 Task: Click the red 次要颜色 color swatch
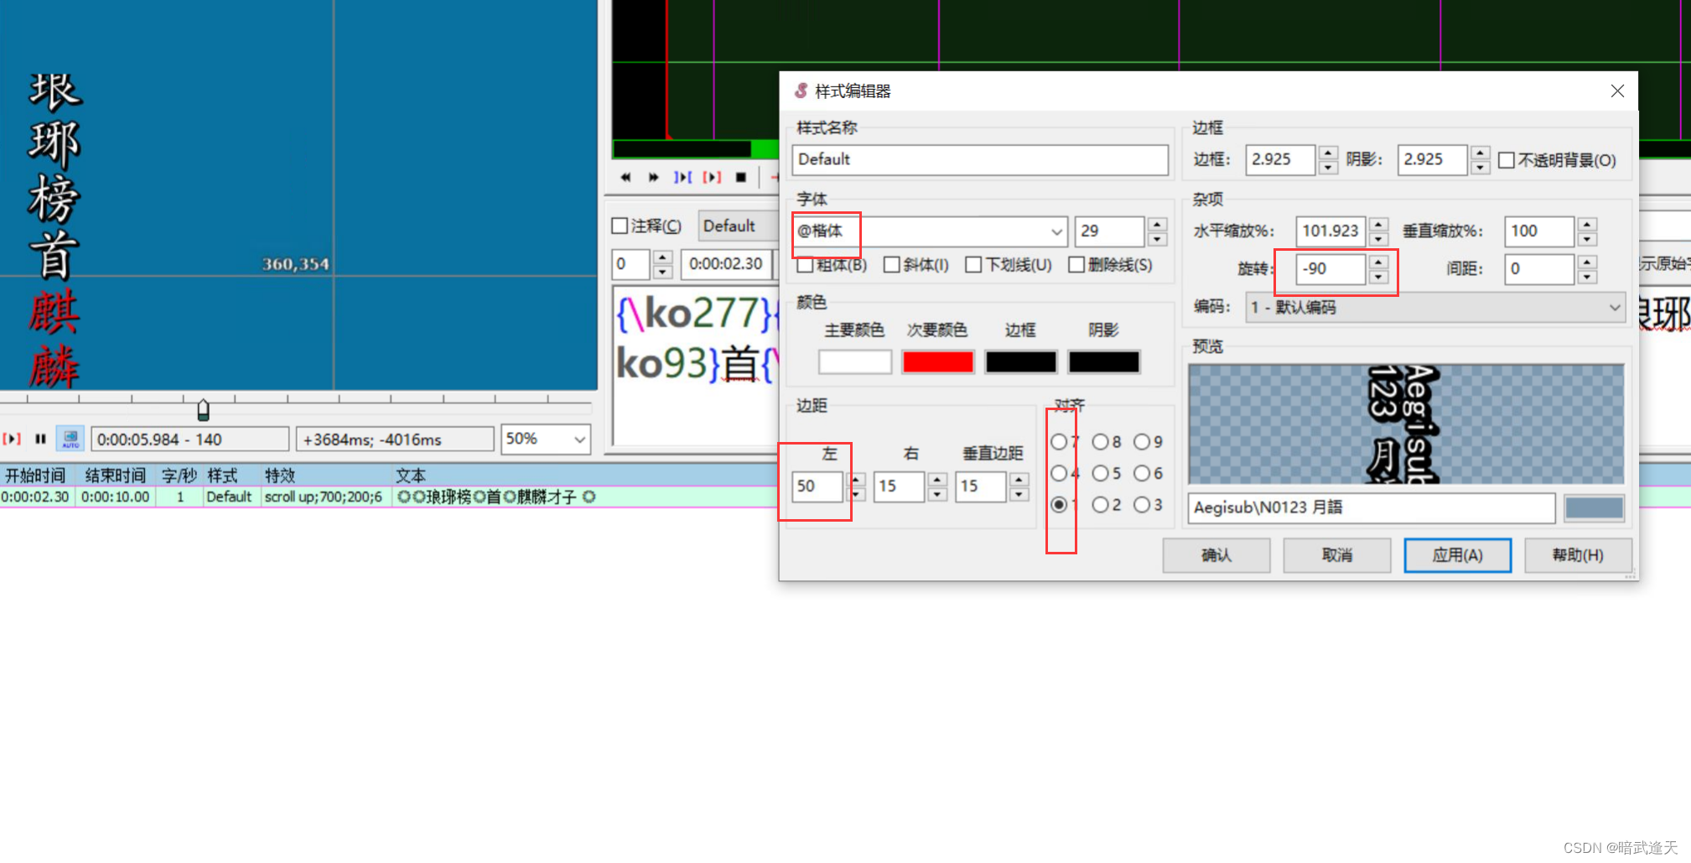click(937, 361)
